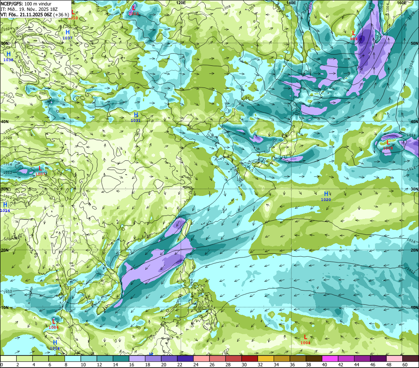The image size is (419, 368).
Task: Click the 140E longitude label
Action: pos(291,3)
